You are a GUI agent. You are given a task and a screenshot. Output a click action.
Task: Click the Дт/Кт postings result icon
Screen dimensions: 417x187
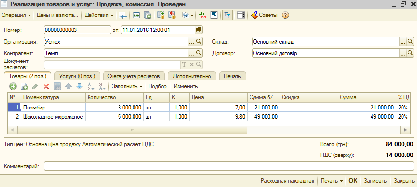(x=203, y=15)
